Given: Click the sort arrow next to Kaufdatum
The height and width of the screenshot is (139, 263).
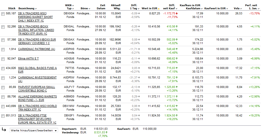Looking at the screenshot, I should [202, 9].
